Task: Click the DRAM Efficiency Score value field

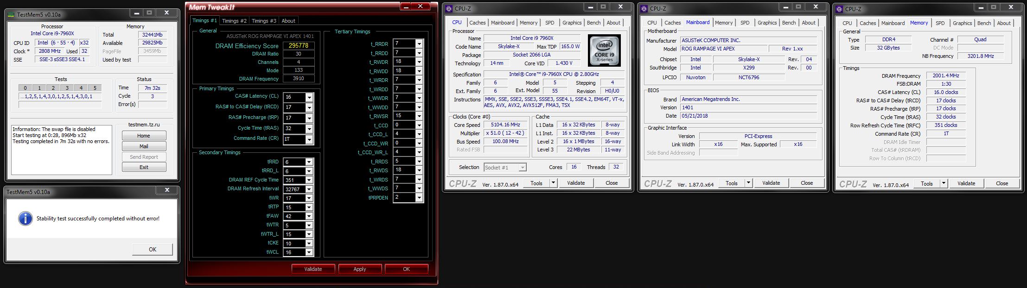Action: click(x=298, y=46)
